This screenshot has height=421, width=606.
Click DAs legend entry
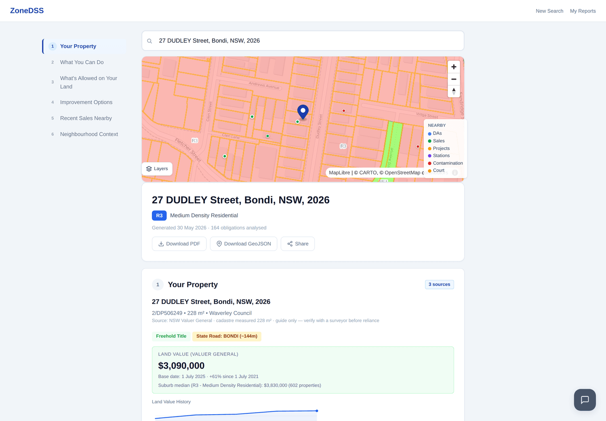click(435, 133)
